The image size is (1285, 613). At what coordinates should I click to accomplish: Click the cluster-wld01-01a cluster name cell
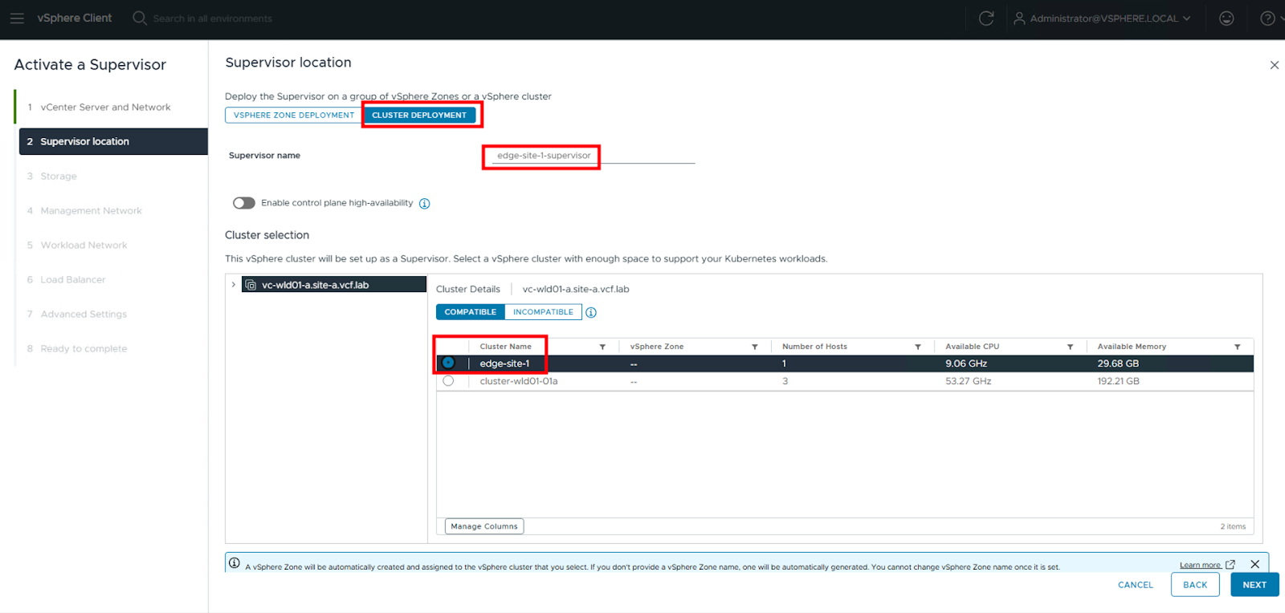tap(519, 381)
